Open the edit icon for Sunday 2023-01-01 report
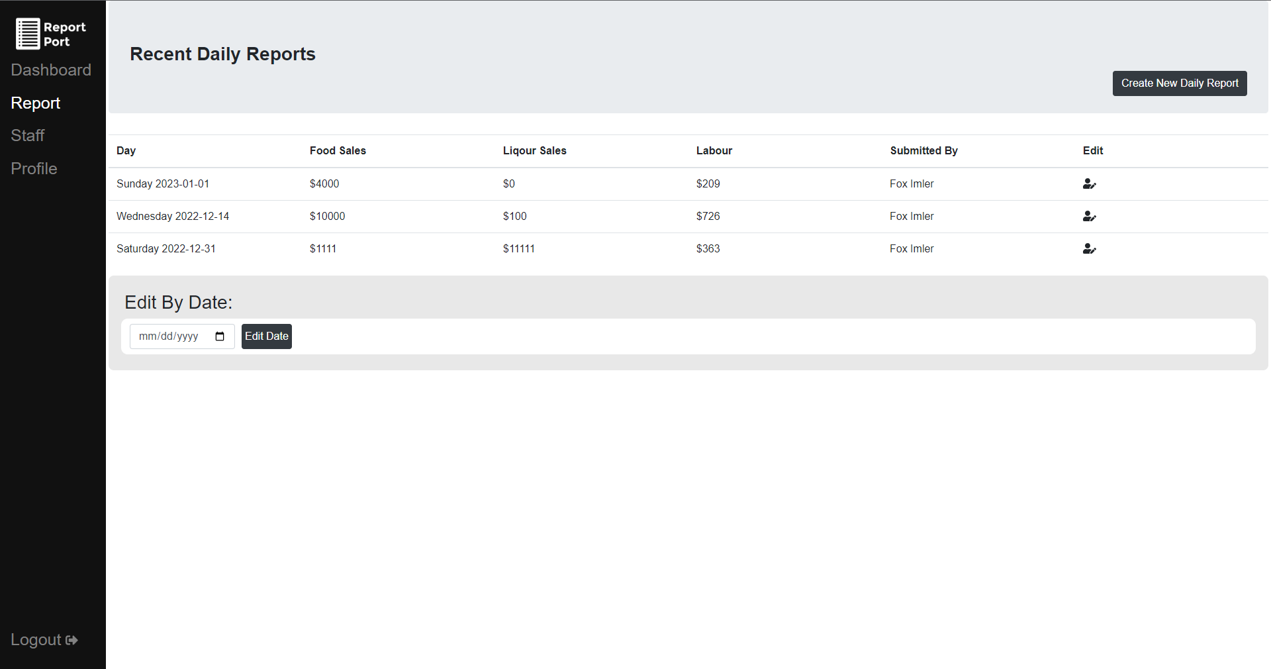This screenshot has height=669, width=1271. pos(1090,184)
